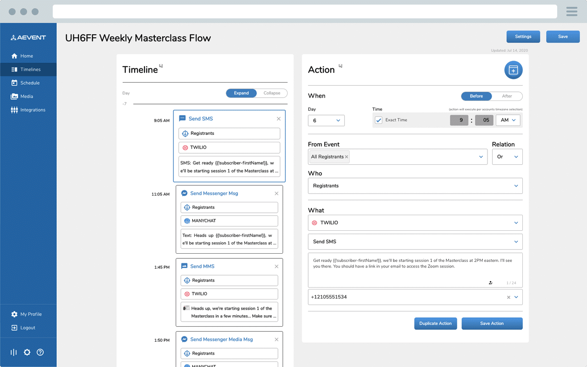Open Schedule in the sidebar

25,83
